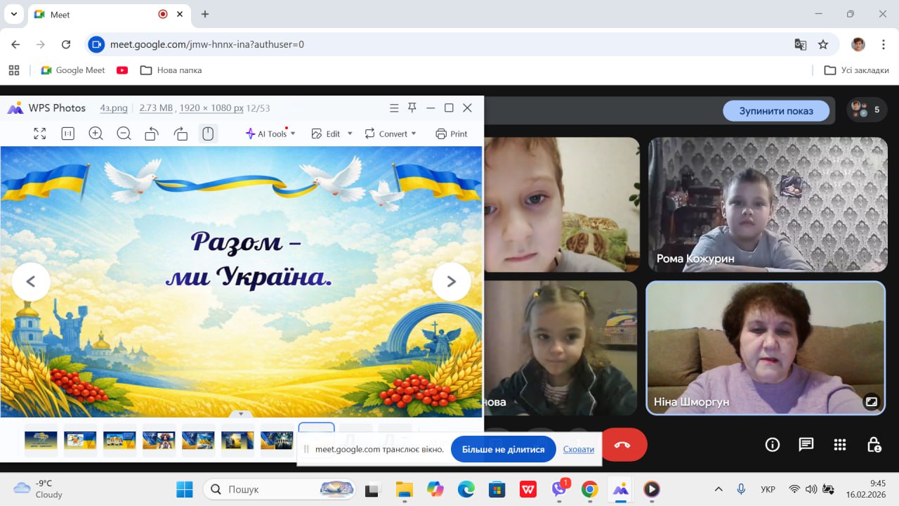Zoom in on the photo

(96, 134)
